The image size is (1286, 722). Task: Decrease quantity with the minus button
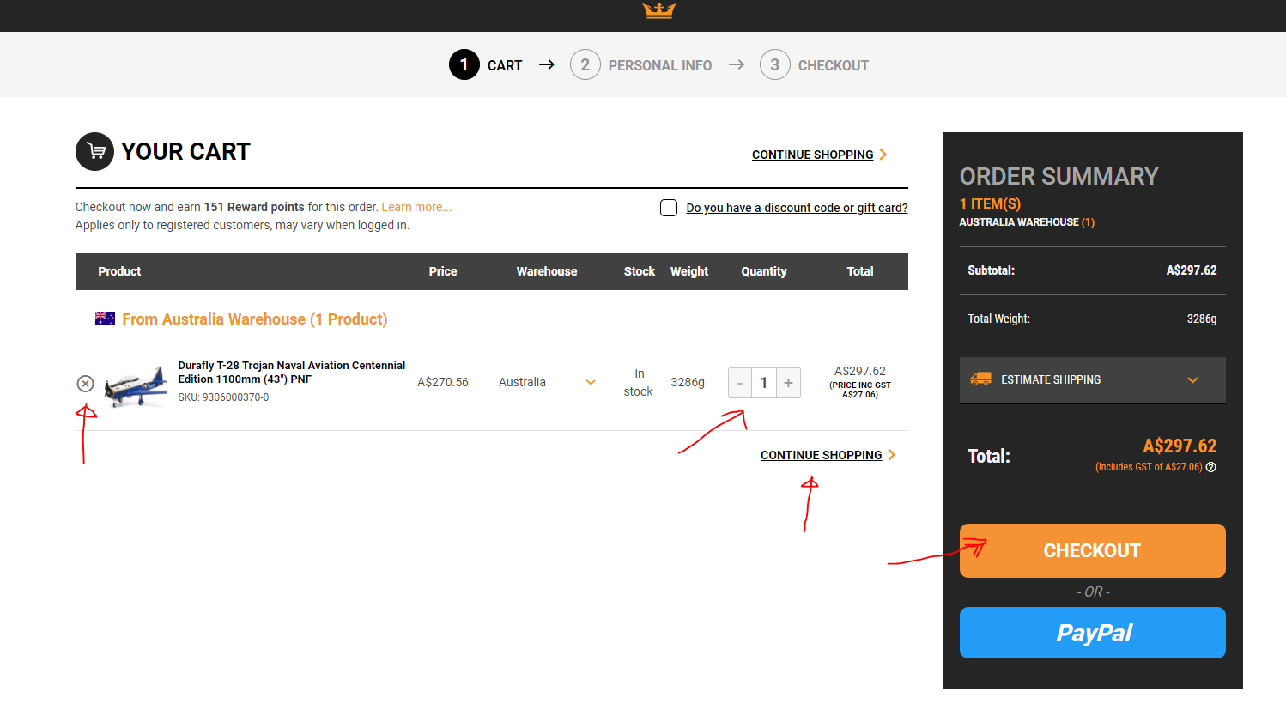(x=739, y=383)
